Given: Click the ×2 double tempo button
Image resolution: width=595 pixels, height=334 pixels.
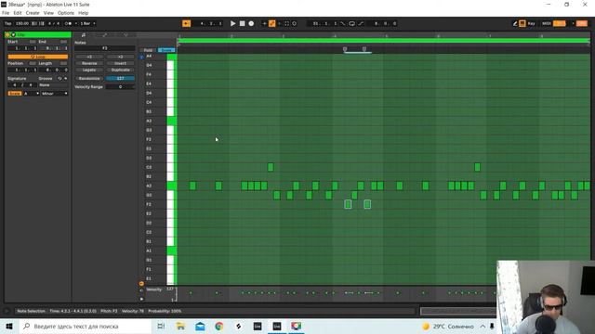Looking at the screenshot, I should click(x=120, y=57).
